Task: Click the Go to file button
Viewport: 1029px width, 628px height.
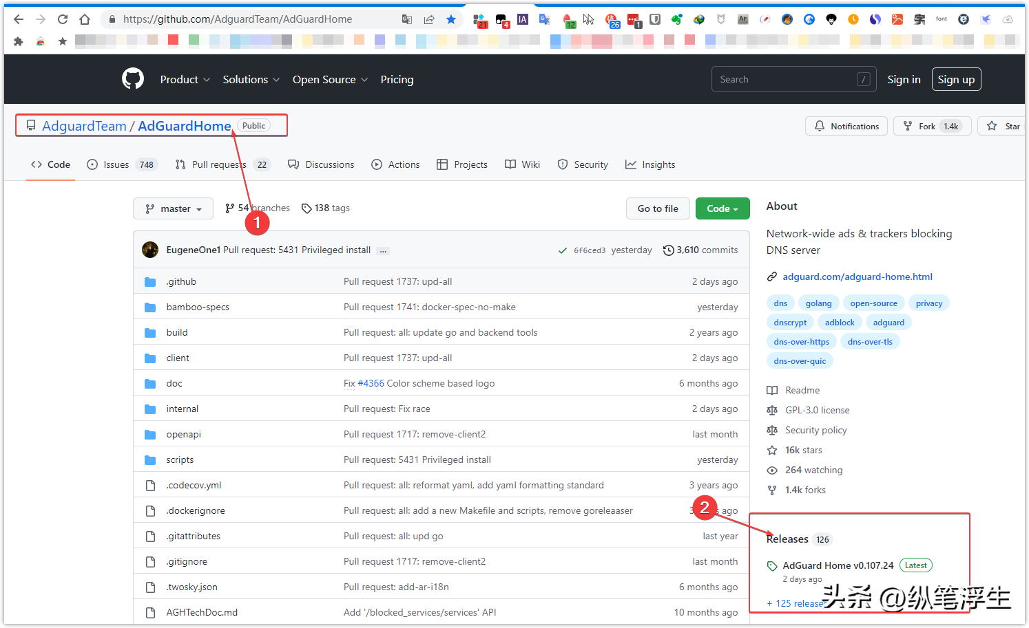Action: (x=658, y=208)
